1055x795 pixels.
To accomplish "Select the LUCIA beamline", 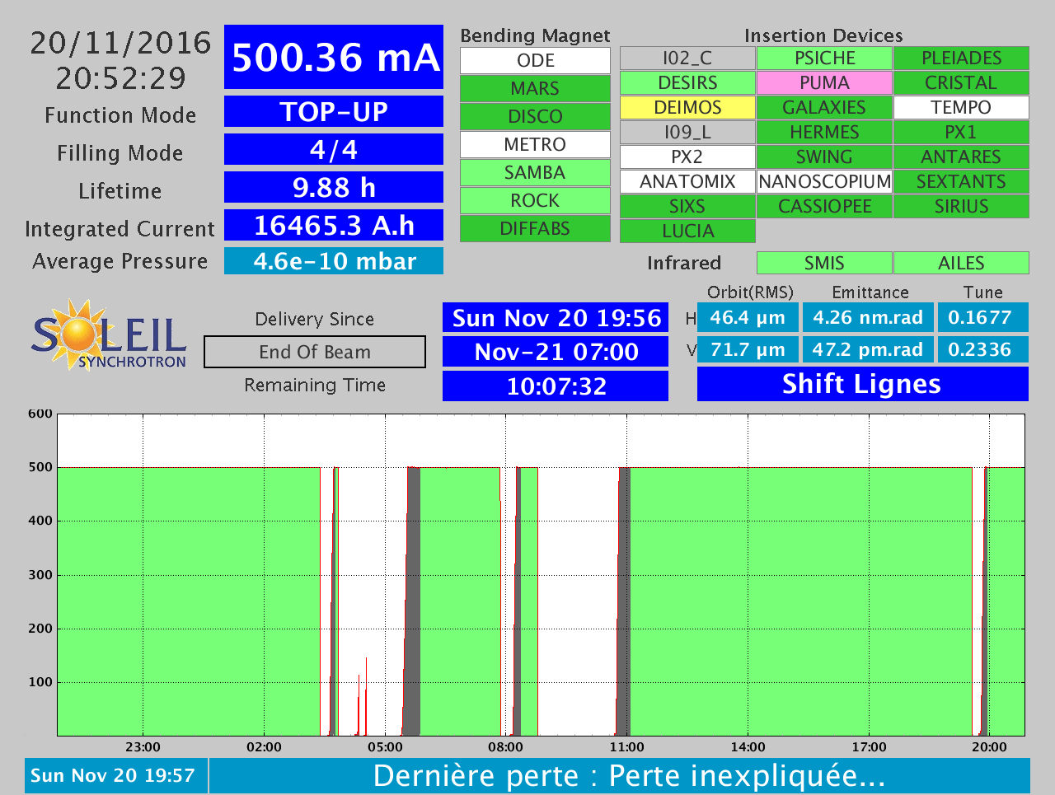I will tap(687, 231).
